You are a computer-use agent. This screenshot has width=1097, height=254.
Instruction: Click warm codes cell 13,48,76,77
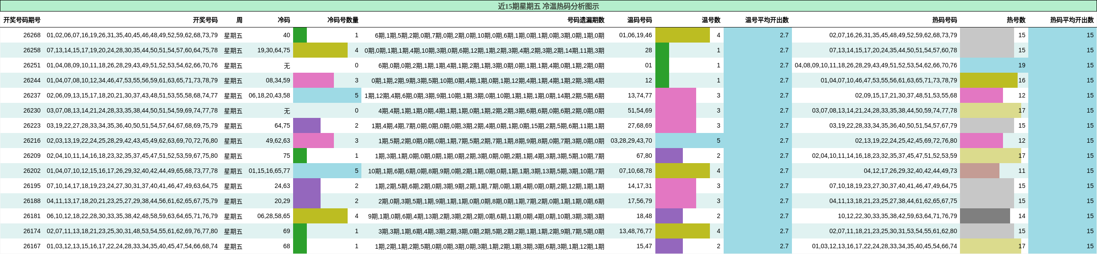(635, 231)
